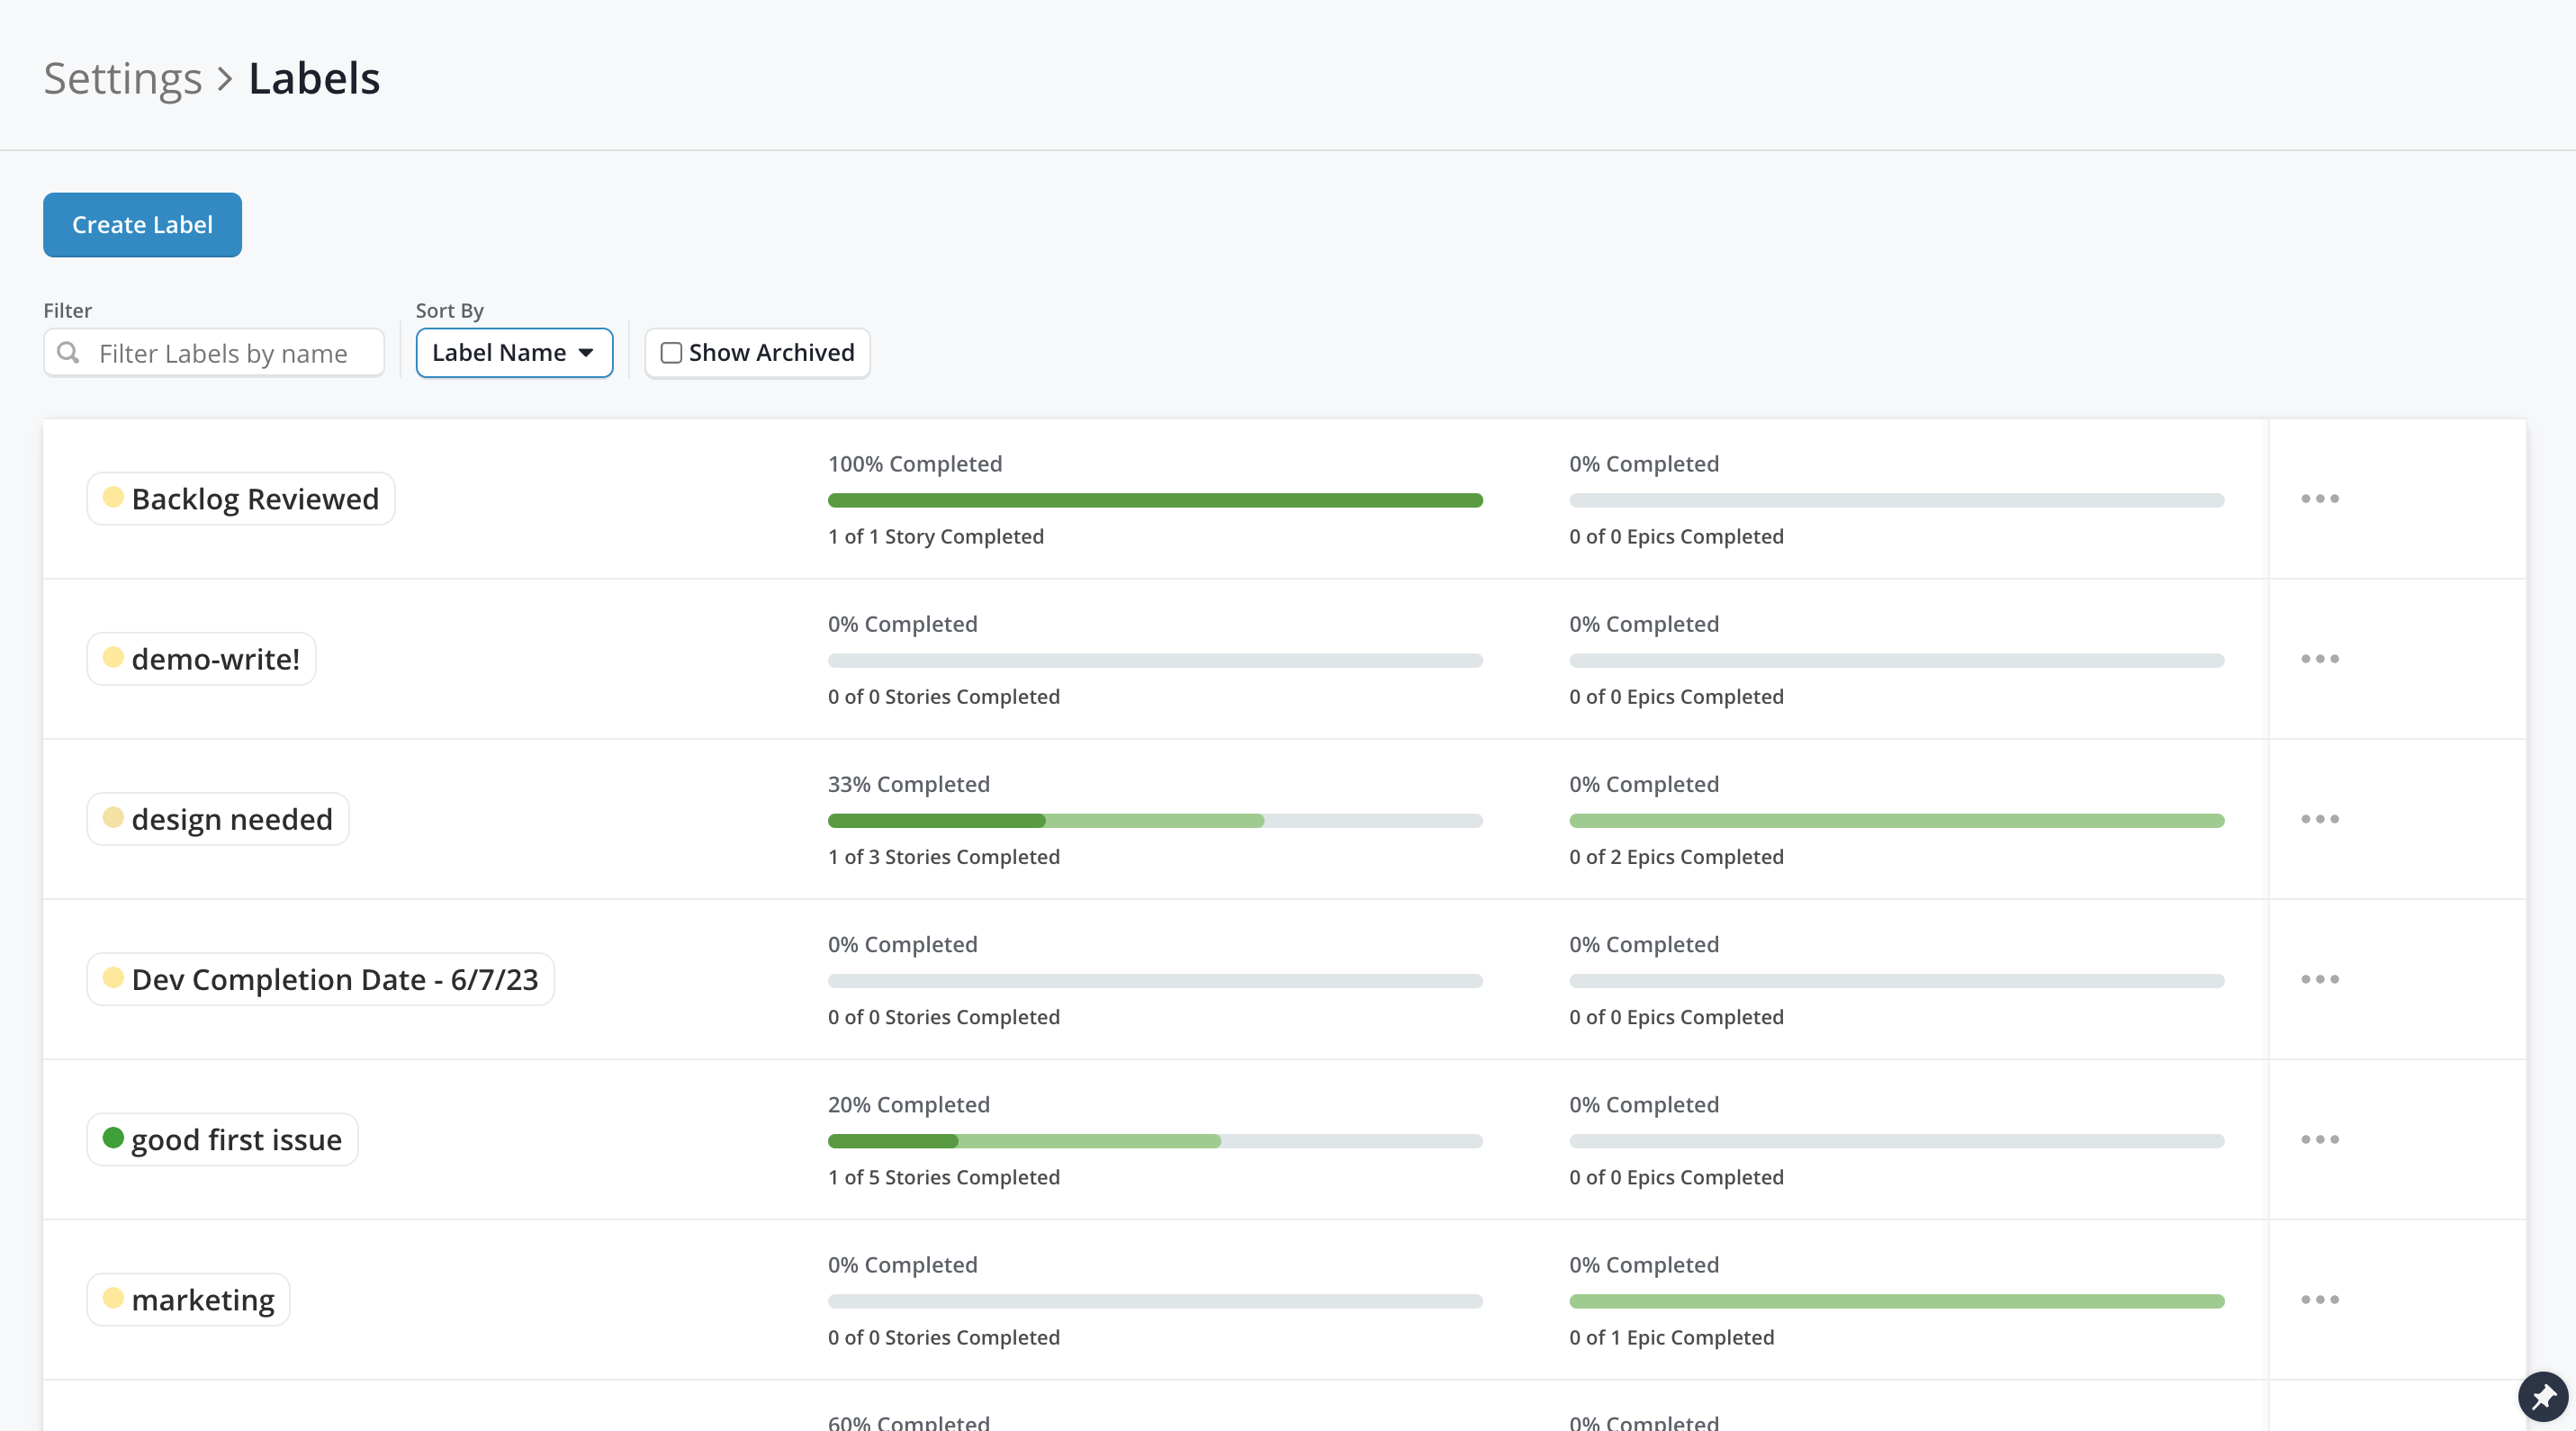Click '0 of 1 Epic Completed' text
Image resolution: width=2576 pixels, height=1431 pixels.
point(1671,1337)
